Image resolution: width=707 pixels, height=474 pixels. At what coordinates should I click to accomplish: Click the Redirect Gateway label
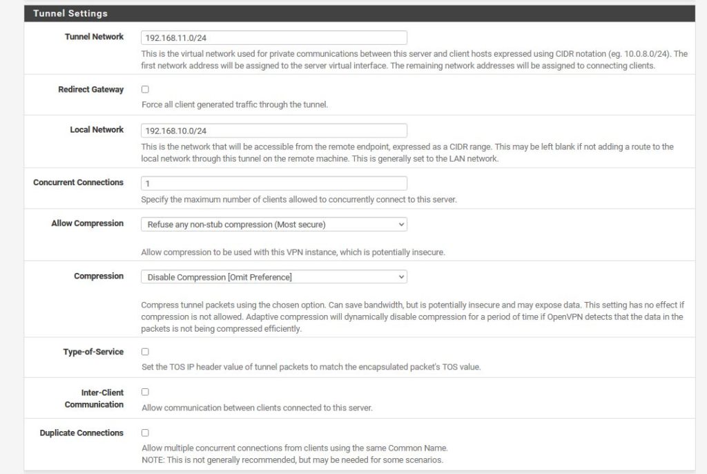[90, 89]
